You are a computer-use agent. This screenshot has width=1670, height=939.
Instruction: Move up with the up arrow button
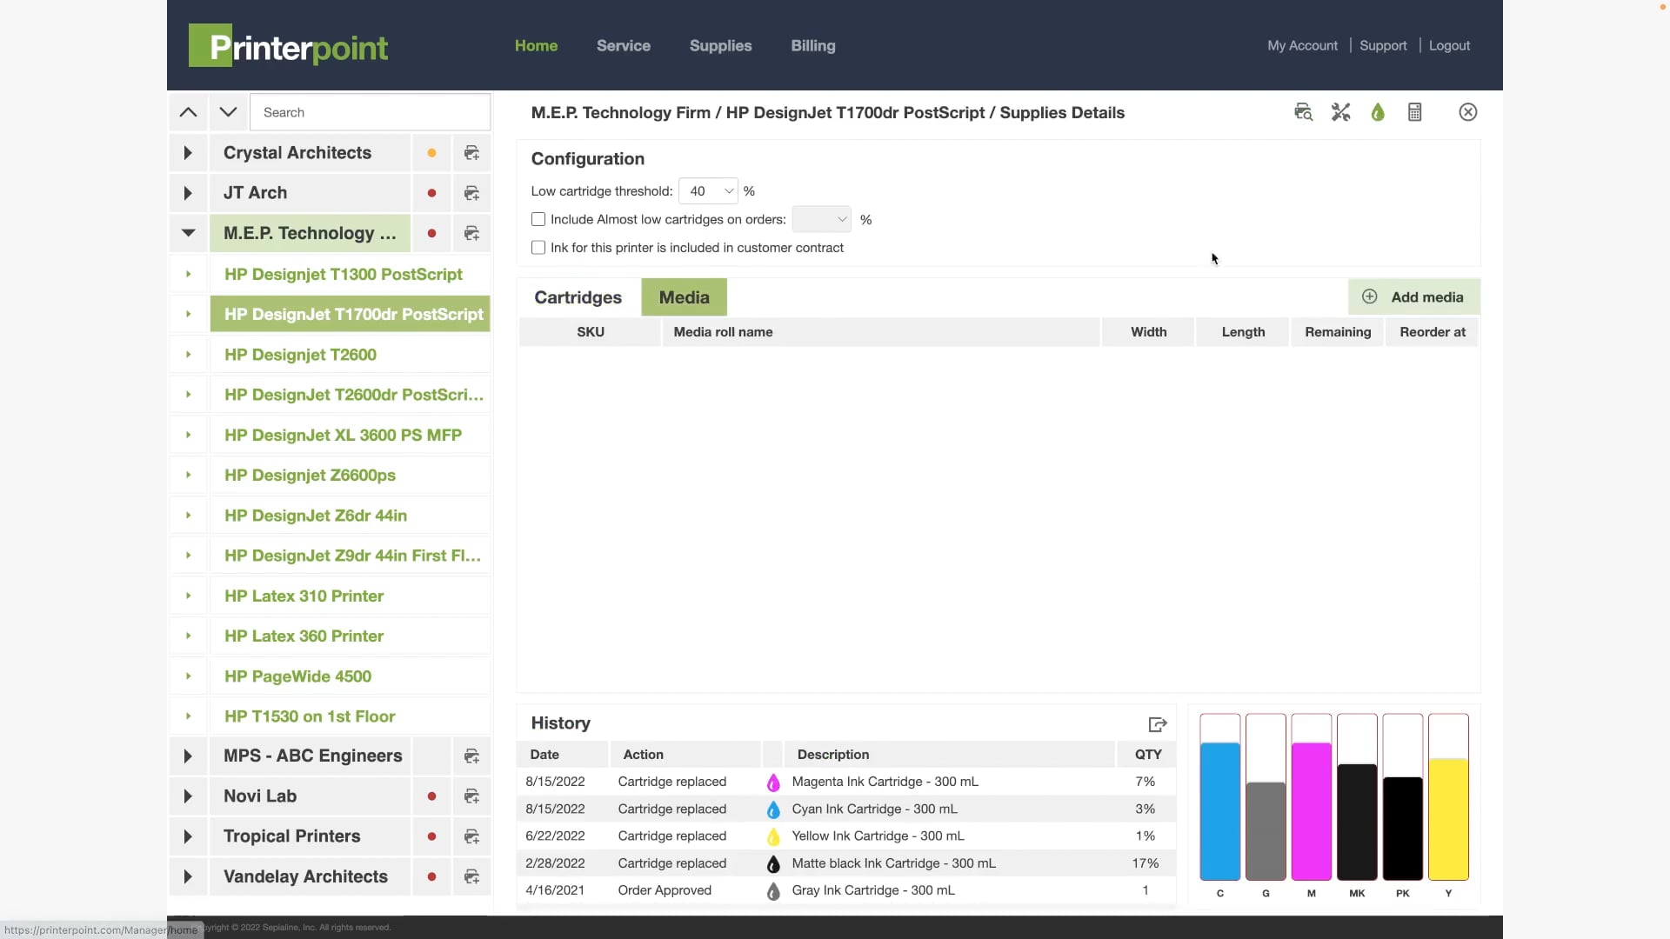coord(188,112)
